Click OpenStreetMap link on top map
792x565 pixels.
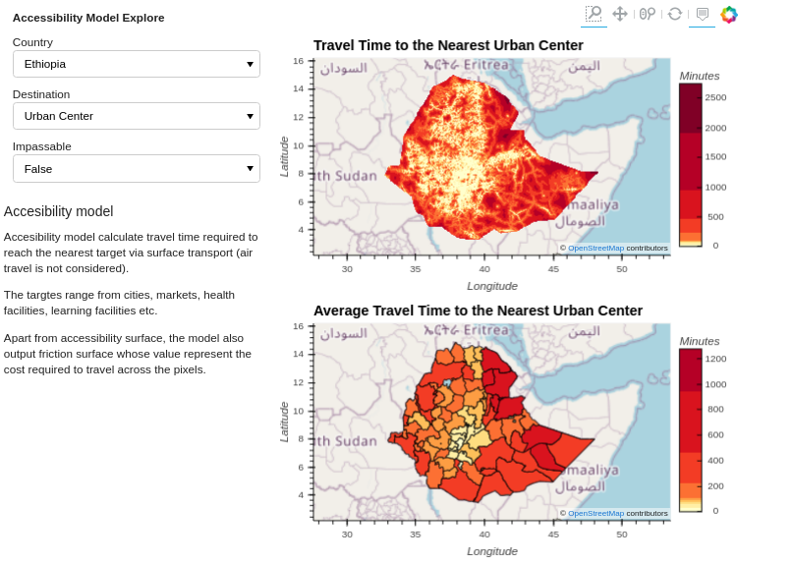coord(595,248)
